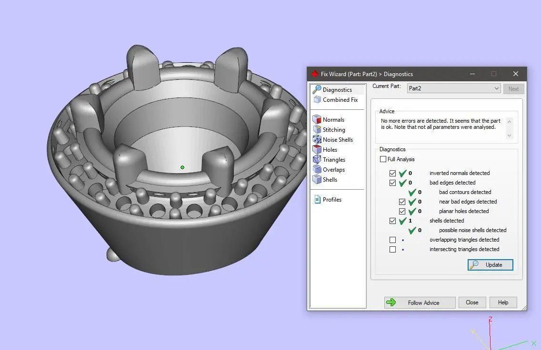541x350 pixels.
Task: Select the Holes fix page
Action: 330,149
